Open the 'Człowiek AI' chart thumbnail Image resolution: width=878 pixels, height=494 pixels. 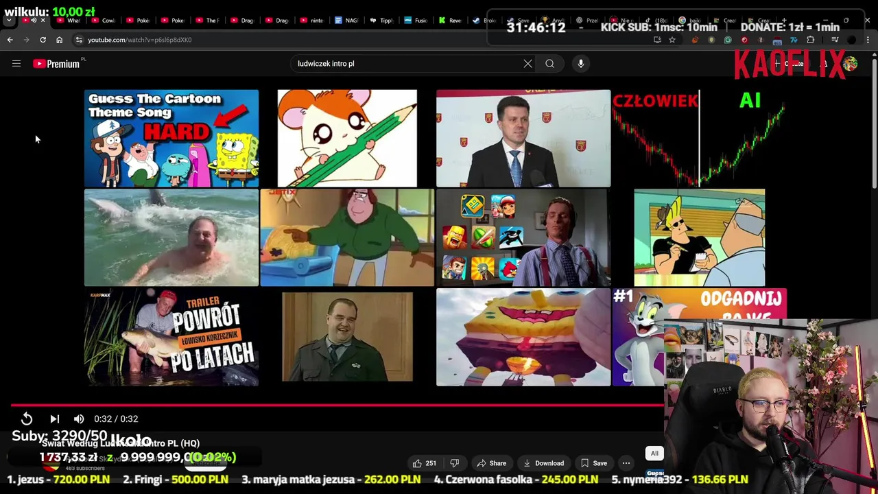[699, 139]
